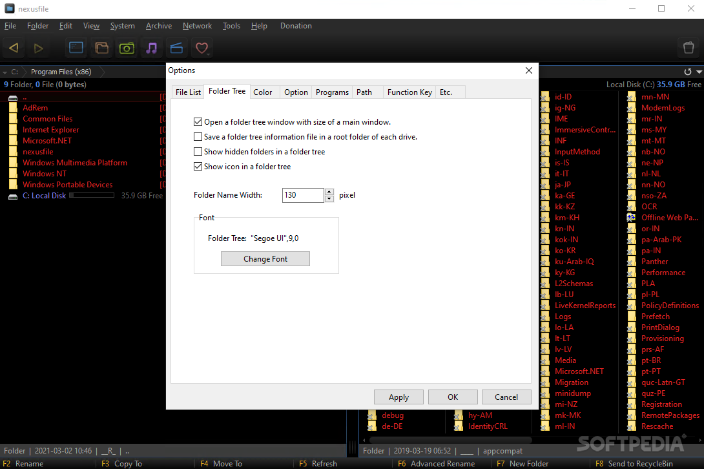Click the Rescache folder icon

point(631,426)
